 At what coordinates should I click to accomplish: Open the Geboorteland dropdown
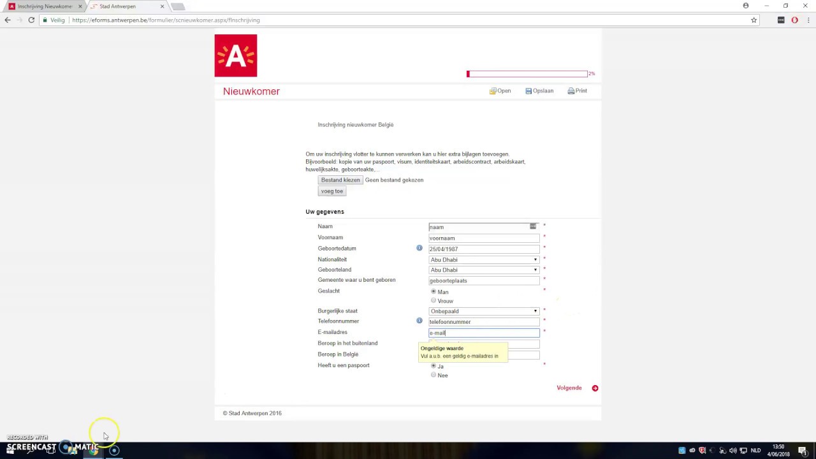(484, 270)
